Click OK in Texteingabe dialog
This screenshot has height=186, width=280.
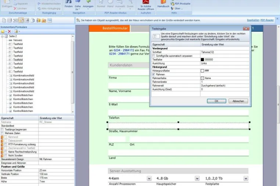[x=216, y=101]
